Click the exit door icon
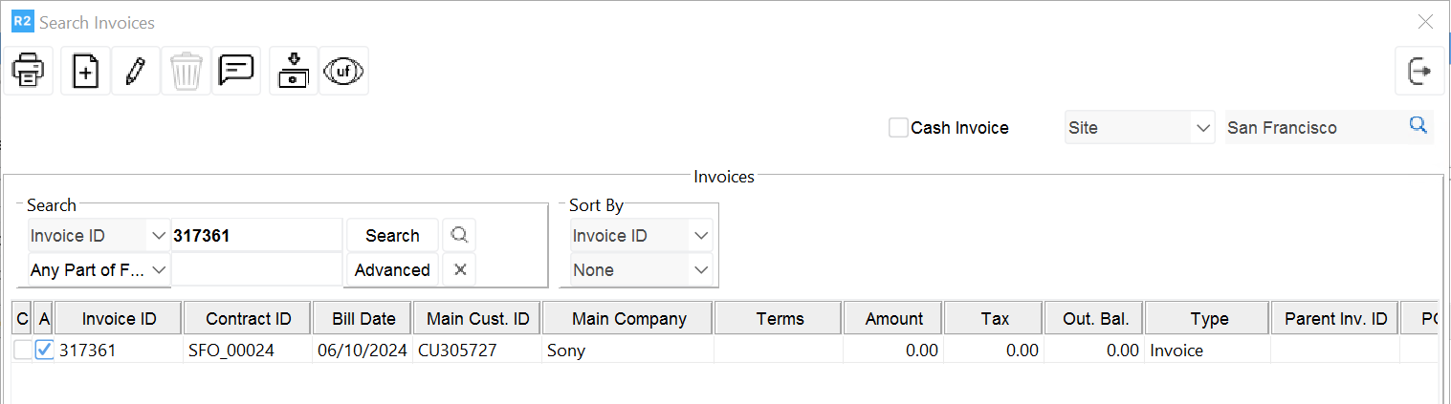Viewport: 1451px width, 404px height. pos(1419,72)
